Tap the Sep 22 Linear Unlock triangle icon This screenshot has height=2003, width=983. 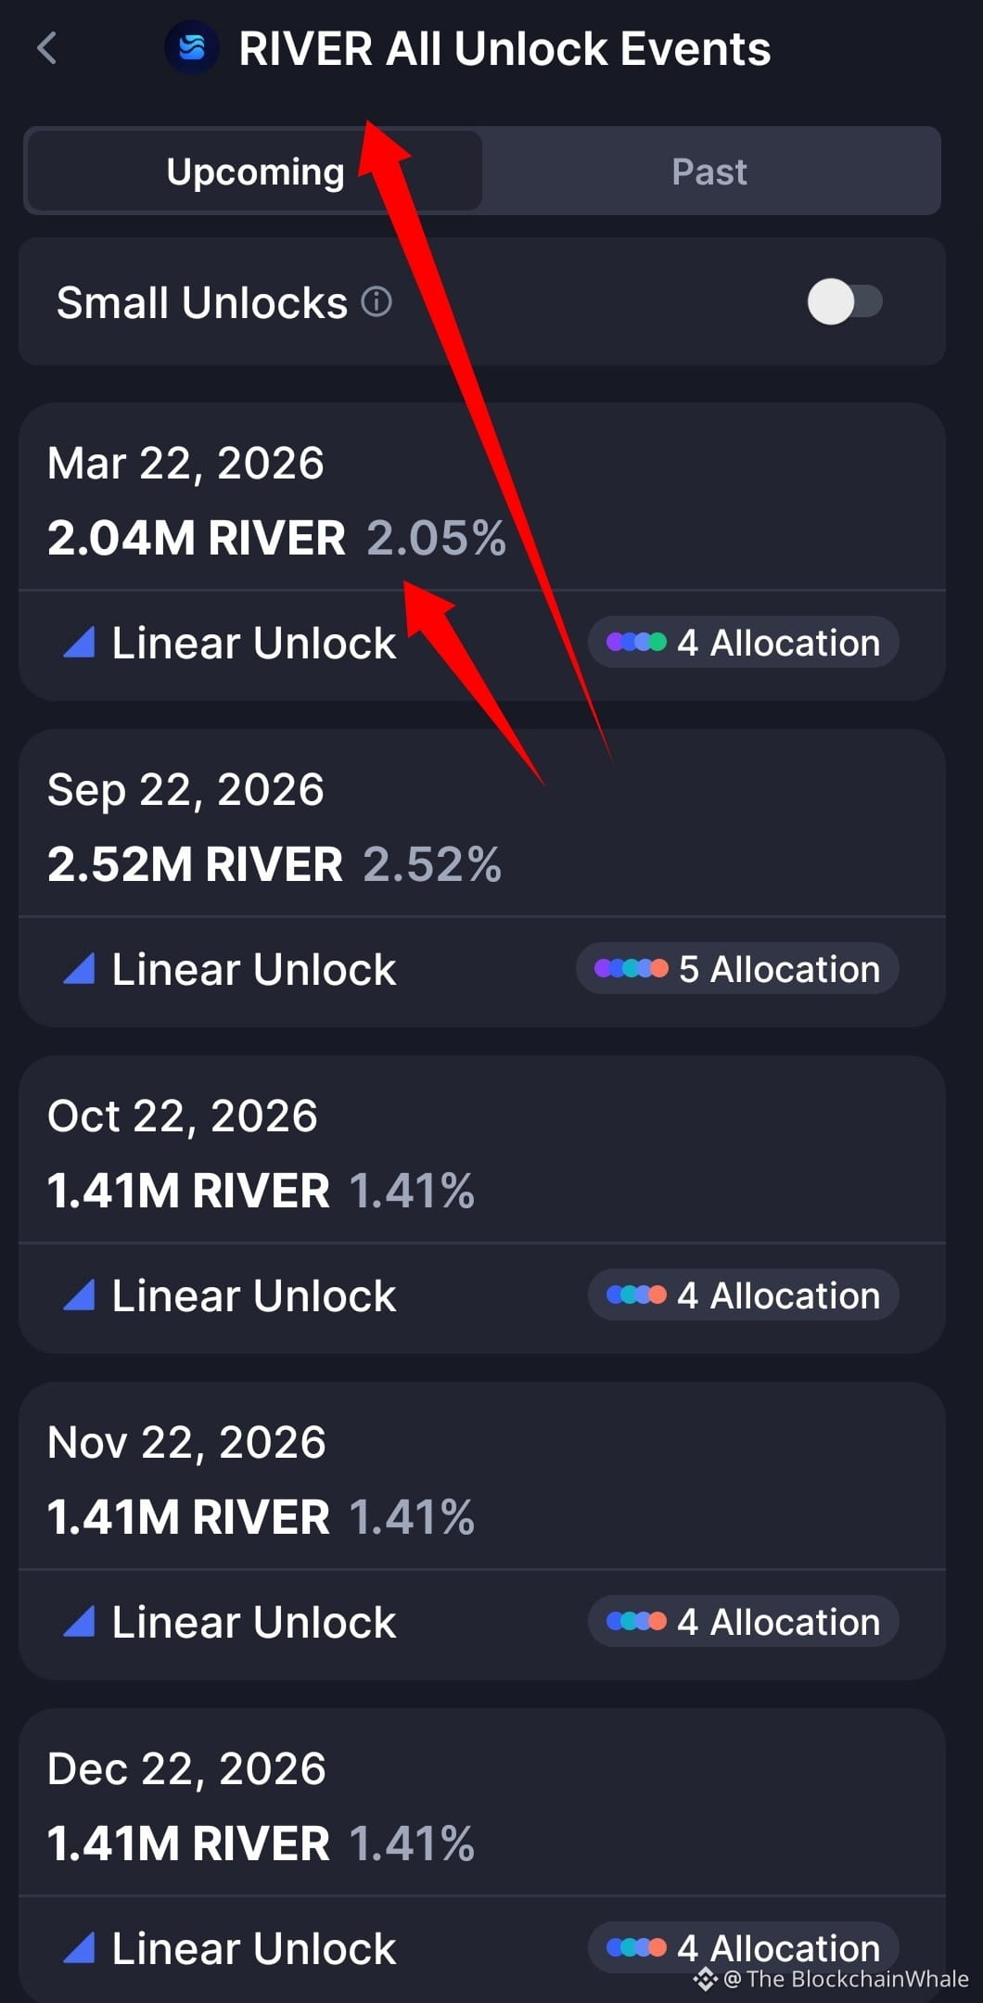click(x=79, y=969)
